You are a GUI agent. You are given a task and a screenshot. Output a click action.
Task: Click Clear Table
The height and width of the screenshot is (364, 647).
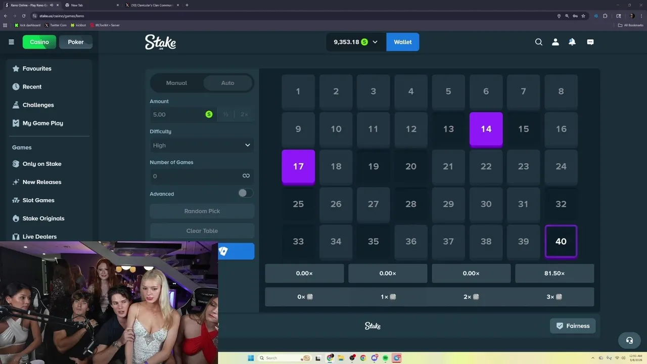click(202, 231)
